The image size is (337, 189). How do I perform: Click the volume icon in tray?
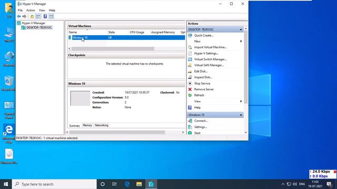[295, 184]
